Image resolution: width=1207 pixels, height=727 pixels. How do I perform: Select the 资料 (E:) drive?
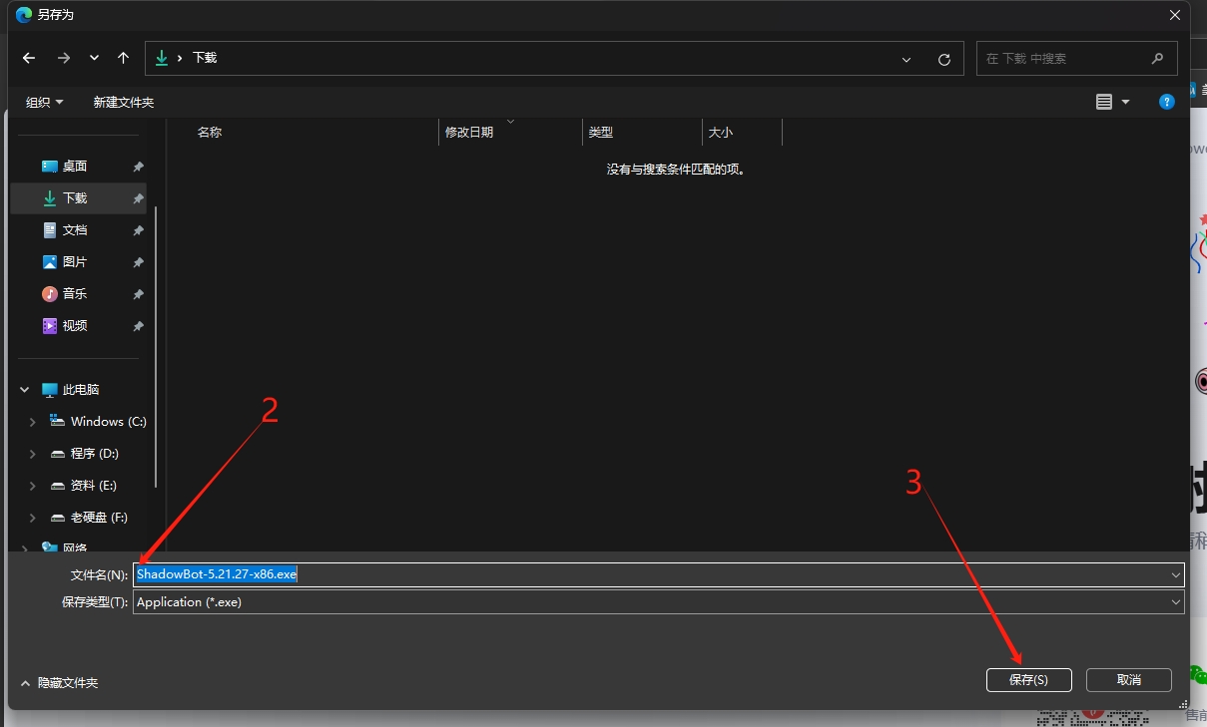[93, 486]
